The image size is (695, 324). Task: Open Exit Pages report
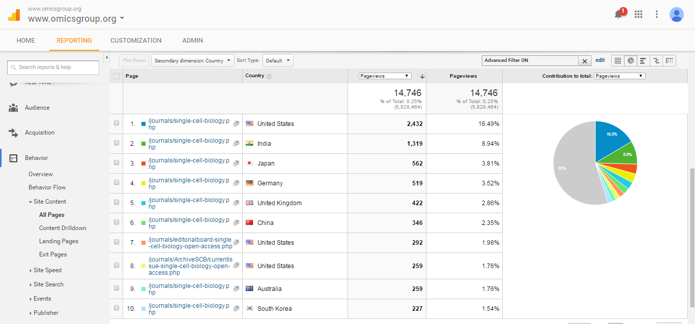click(53, 254)
